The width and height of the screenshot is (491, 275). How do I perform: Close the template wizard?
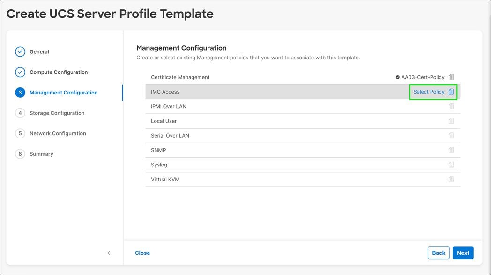click(x=142, y=253)
